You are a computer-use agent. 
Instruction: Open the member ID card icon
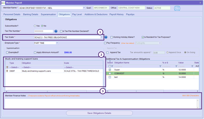coord(177,8)
